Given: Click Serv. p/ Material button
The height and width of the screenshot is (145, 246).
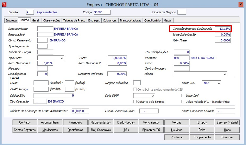Looking at the screenshot, I should click(227, 123).
